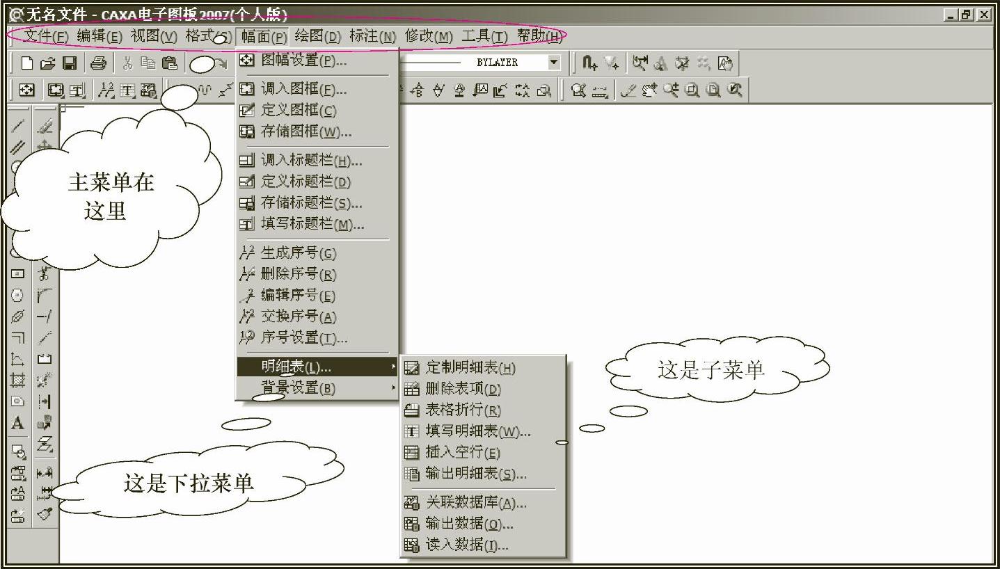The width and height of the screenshot is (1000, 569).
Task: Click the Copy icon in the toolbar
Action: (x=148, y=63)
